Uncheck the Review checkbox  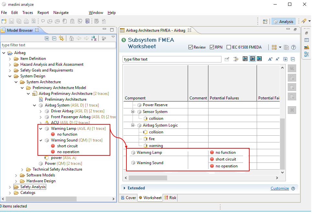pyautogui.click(x=190, y=47)
